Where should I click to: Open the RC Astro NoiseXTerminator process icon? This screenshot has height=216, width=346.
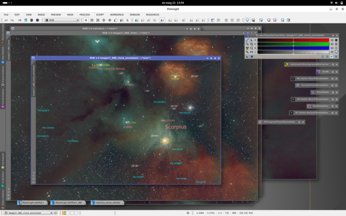(291, 113)
